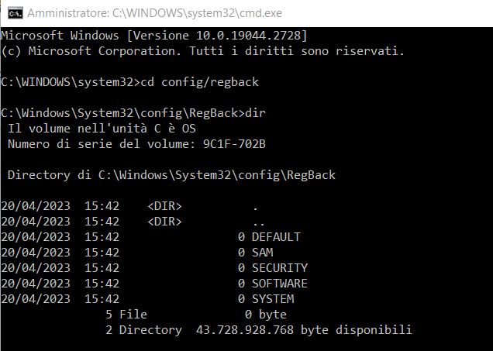This screenshot has width=493, height=351.
Task: Click the volume serial number 9C1F-702B
Action: coord(234,144)
